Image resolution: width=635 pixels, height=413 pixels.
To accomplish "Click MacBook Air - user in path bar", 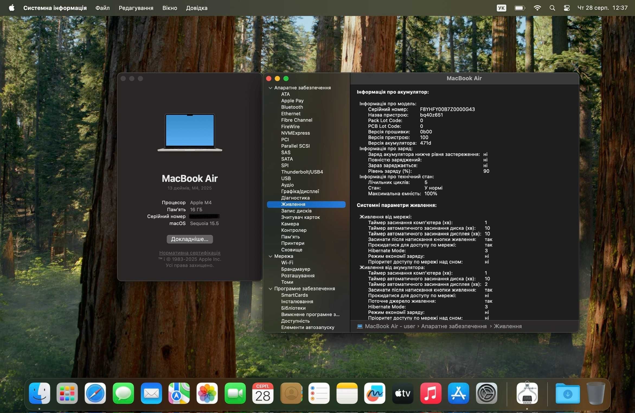I will click(390, 326).
